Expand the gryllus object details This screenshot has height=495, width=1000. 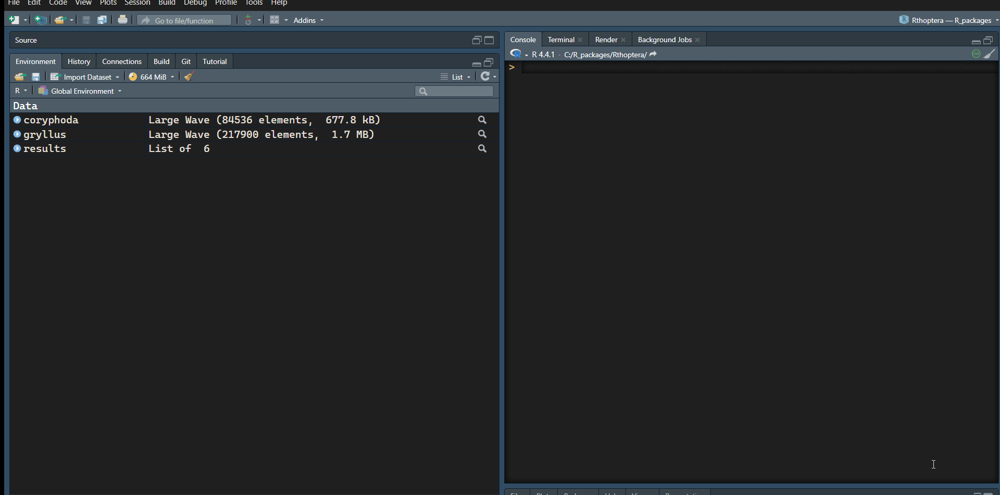(x=17, y=134)
